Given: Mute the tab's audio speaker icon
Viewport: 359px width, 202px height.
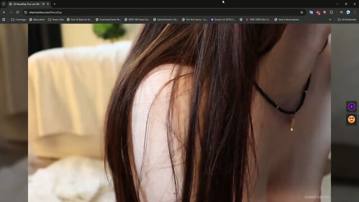Looking at the screenshot, I should (x=43, y=4).
